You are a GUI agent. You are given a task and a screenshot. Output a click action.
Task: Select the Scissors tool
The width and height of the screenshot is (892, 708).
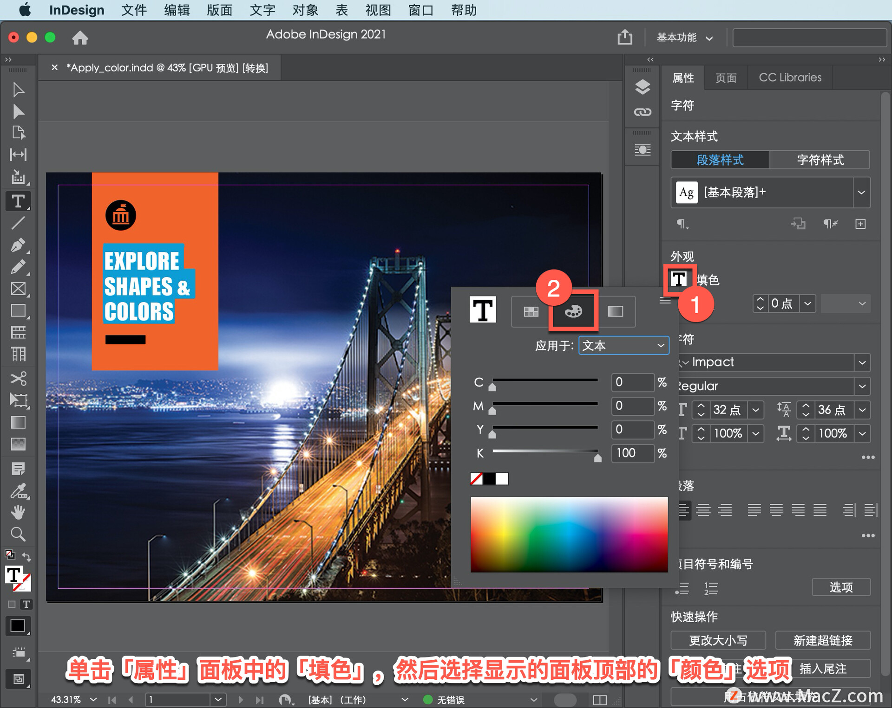[18, 378]
